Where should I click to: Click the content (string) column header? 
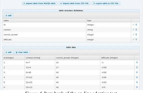tap(40, 58)
